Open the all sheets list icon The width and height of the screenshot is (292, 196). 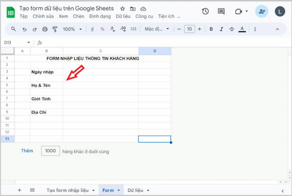pyautogui.click(x=32, y=190)
